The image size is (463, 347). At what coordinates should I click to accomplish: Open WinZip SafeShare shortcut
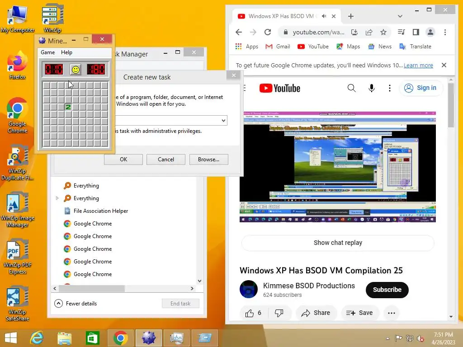(x=18, y=303)
